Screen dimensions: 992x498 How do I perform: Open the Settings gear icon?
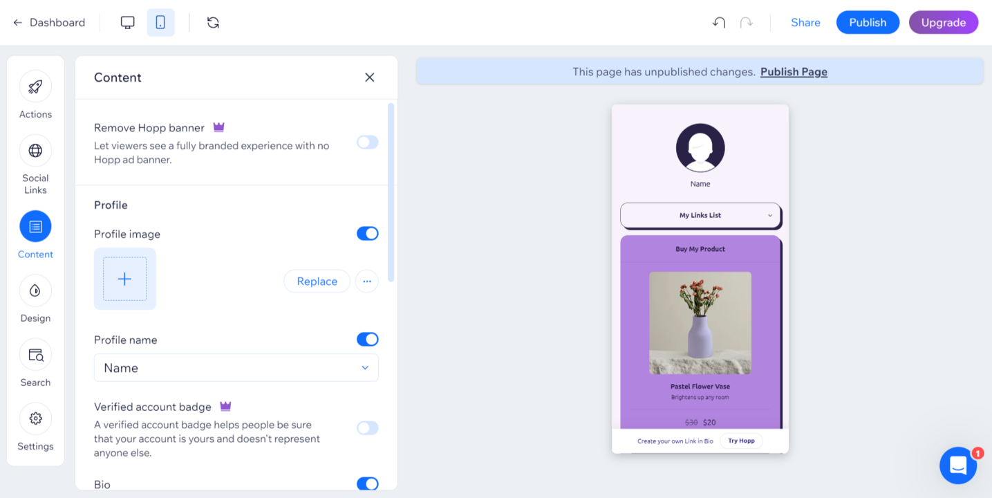[35, 418]
